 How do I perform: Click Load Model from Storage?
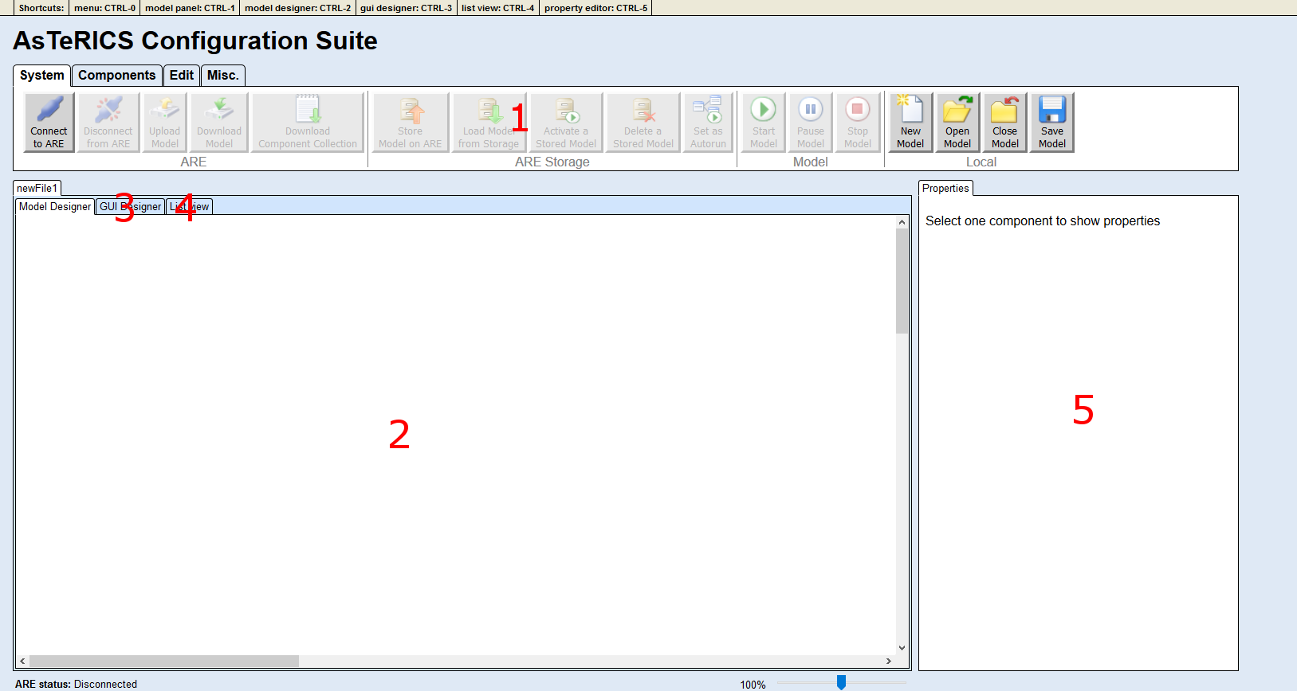[489, 122]
